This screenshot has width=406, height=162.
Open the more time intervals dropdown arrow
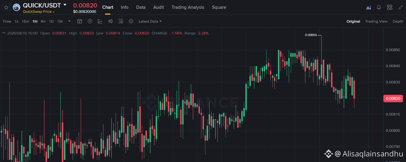tap(69, 22)
